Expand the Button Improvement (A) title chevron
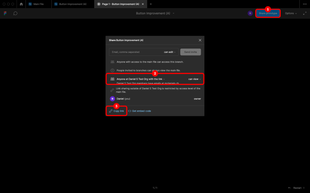 click(174, 14)
